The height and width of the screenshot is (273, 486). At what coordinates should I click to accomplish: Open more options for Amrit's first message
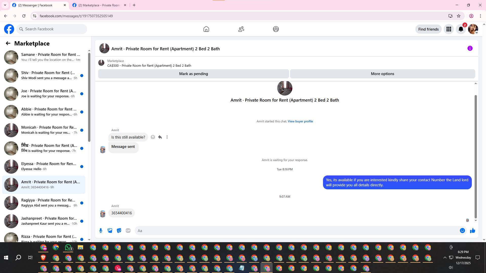coord(167,137)
